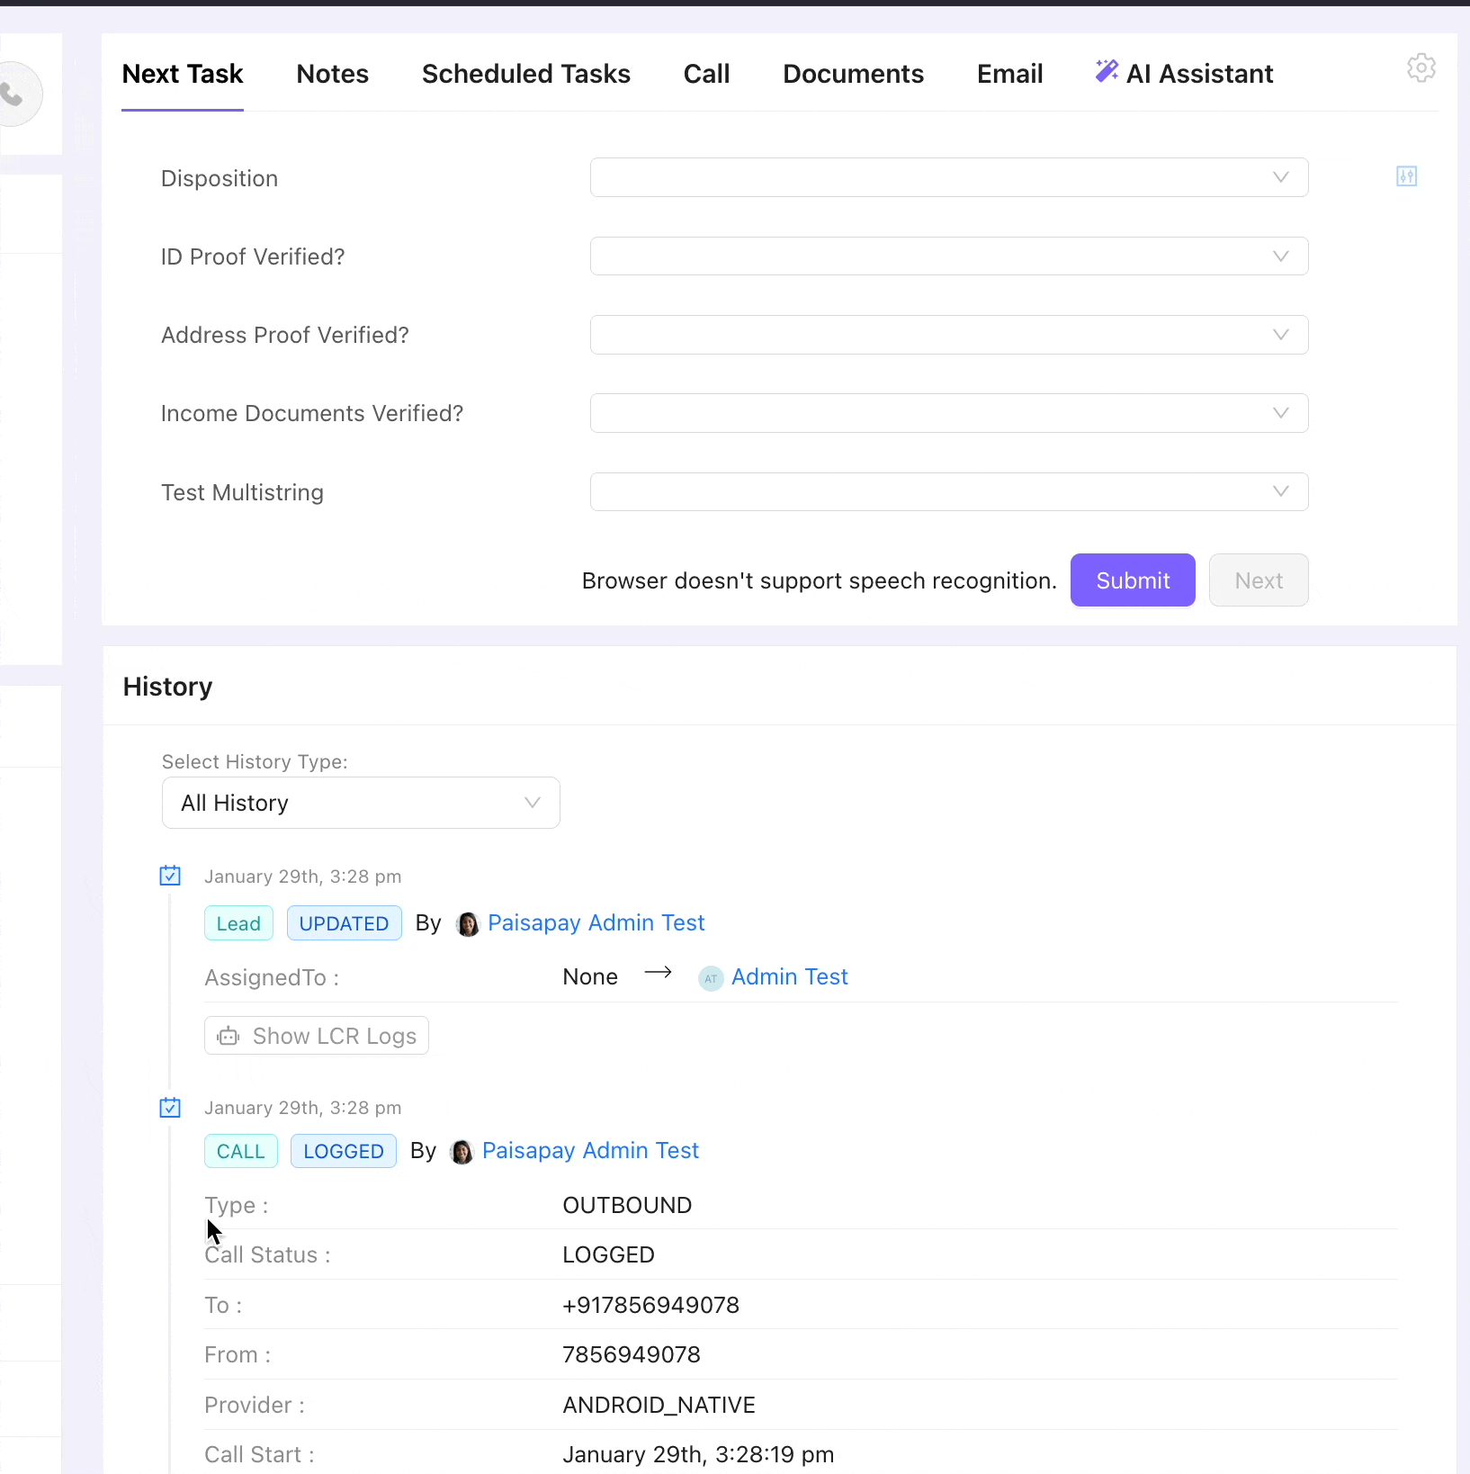Click calendar icon of Lead updated entry
1470x1474 pixels.
170,876
